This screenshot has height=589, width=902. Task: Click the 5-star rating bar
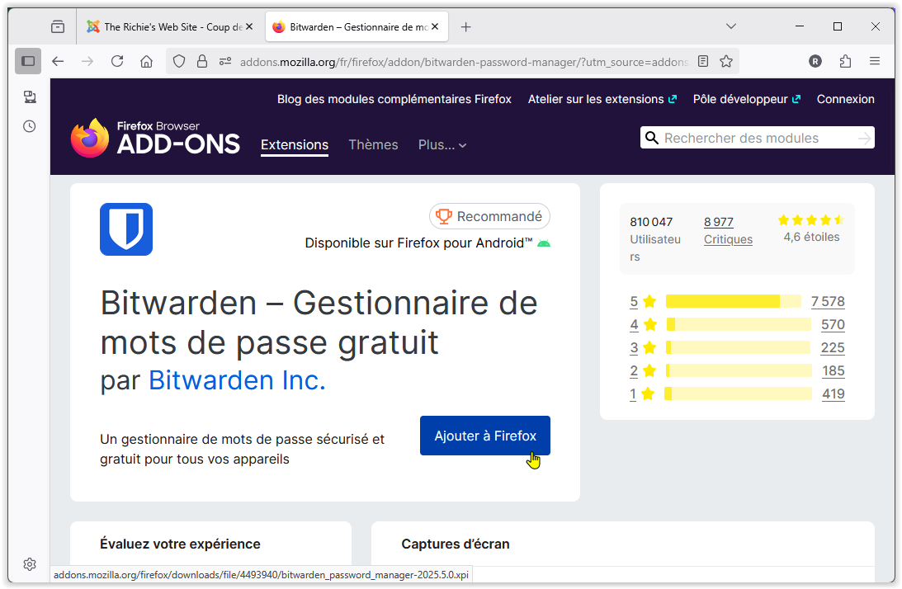pos(733,302)
